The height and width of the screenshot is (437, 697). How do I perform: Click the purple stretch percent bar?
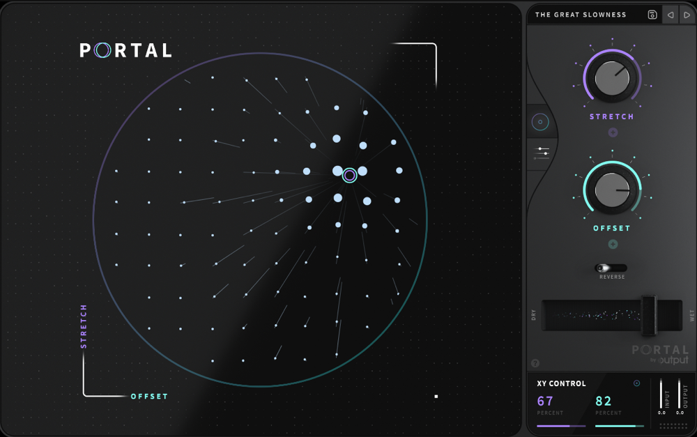(560, 425)
